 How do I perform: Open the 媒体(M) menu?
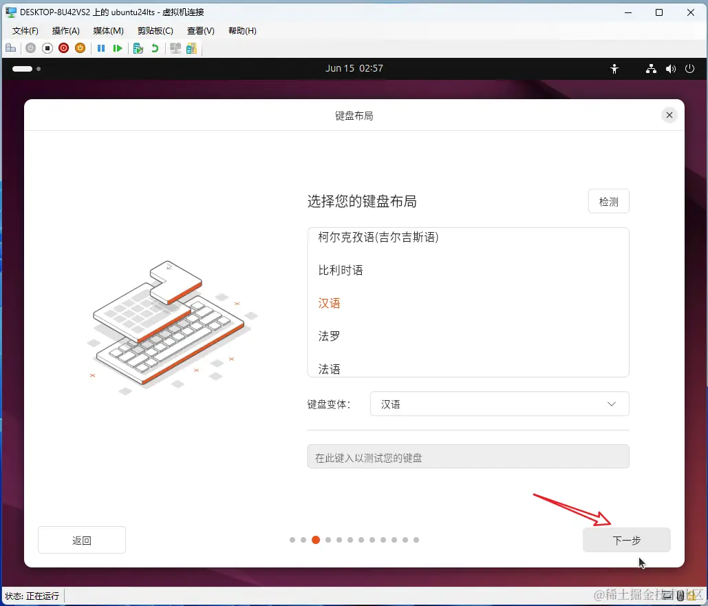109,31
